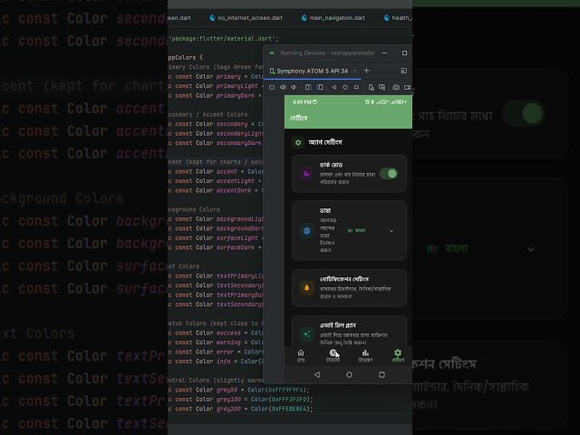Image resolution: width=580 pixels, height=435 pixels.
Task: Rotate device right in emulator toolbar
Action: click(320, 87)
